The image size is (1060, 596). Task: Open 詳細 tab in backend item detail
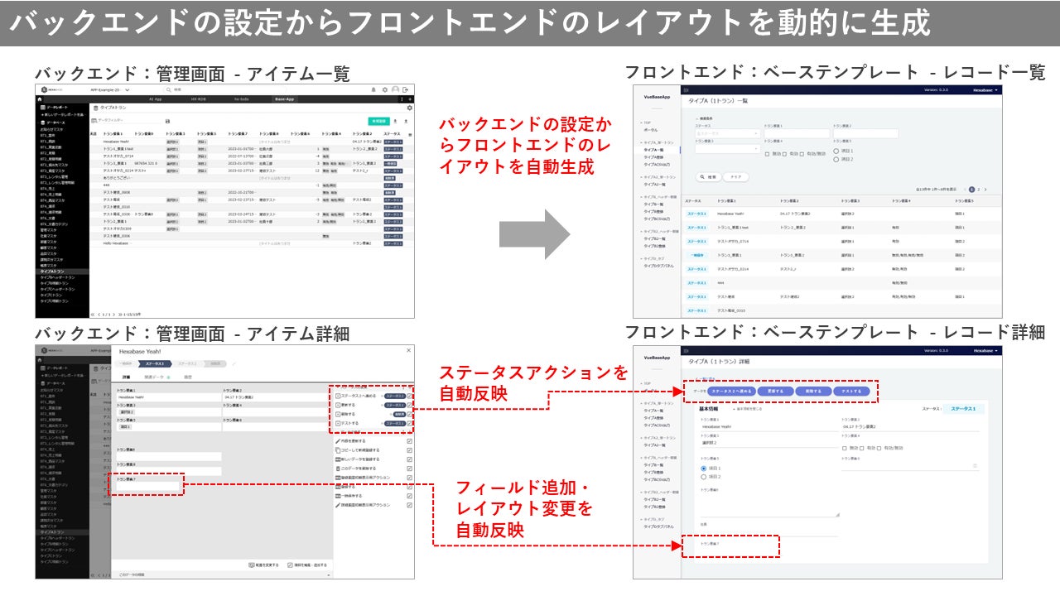(x=126, y=377)
